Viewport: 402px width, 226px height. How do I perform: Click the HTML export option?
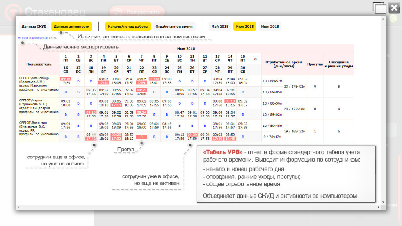(x=53, y=38)
